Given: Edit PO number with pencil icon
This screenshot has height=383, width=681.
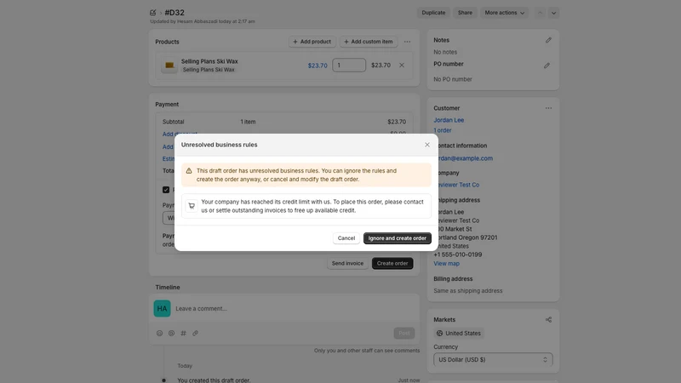Looking at the screenshot, I should 547,66.
